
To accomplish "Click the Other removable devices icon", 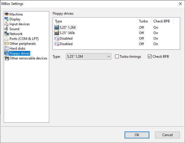I will click(7, 58).
